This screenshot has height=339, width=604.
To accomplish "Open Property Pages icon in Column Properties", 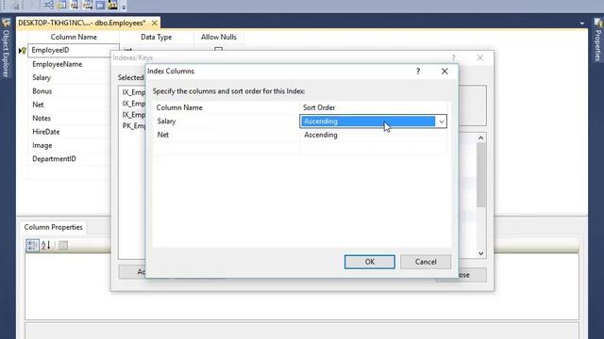I will pos(63,245).
